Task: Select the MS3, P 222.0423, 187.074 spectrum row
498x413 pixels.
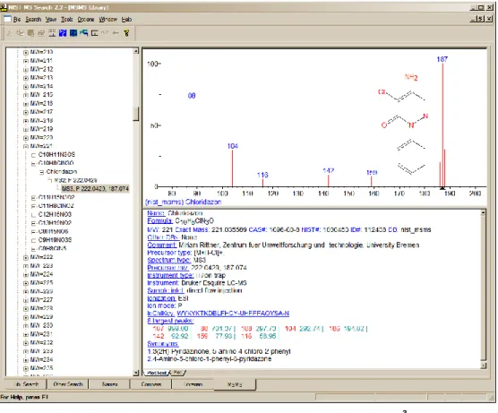Action: [x=95, y=189]
